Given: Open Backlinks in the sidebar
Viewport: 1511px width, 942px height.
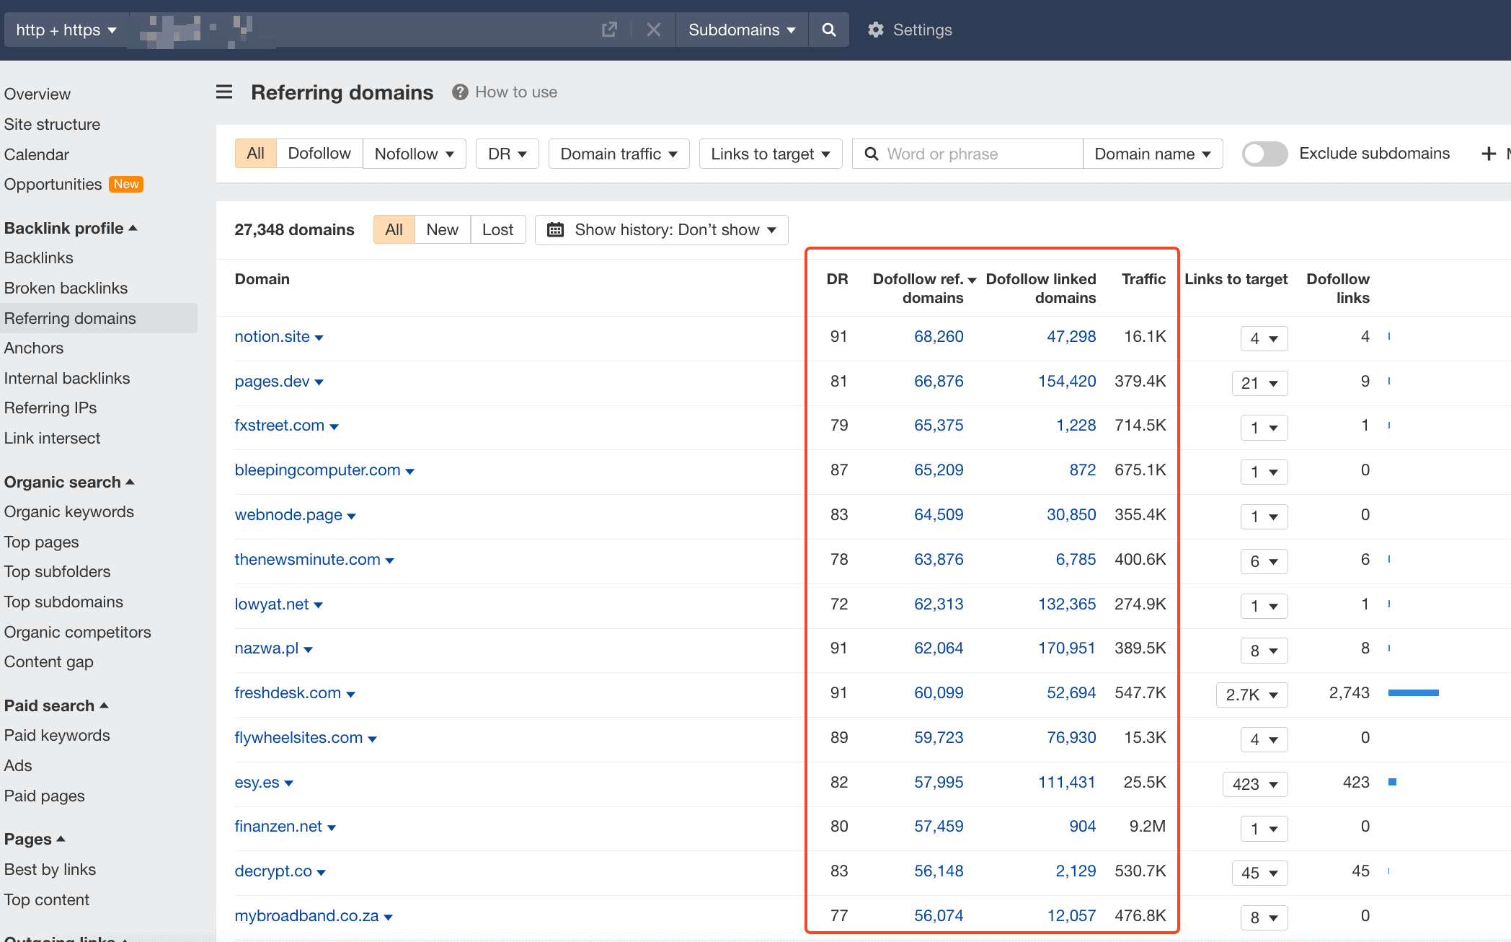Looking at the screenshot, I should [x=39, y=257].
